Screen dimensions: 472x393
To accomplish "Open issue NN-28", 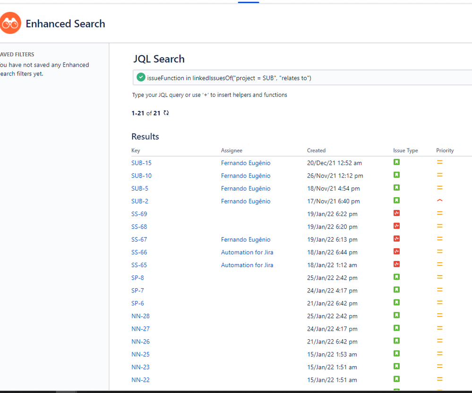I will point(140,316).
